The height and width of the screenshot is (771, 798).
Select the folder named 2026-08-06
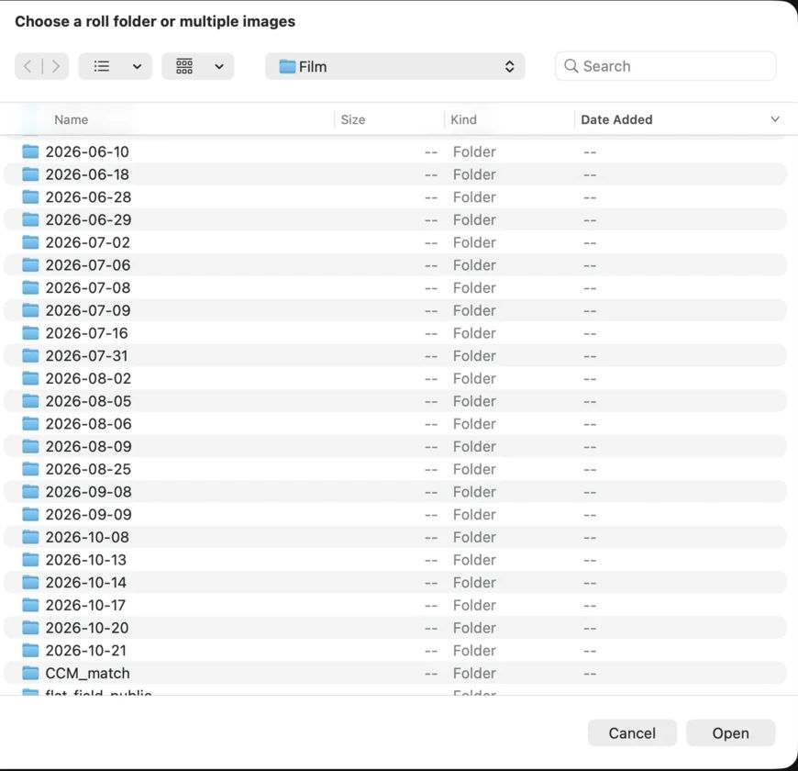pos(89,424)
